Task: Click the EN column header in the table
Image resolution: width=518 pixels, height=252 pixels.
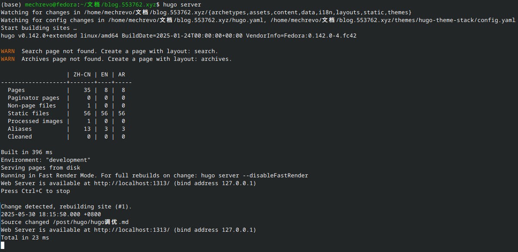Action: click(x=104, y=75)
